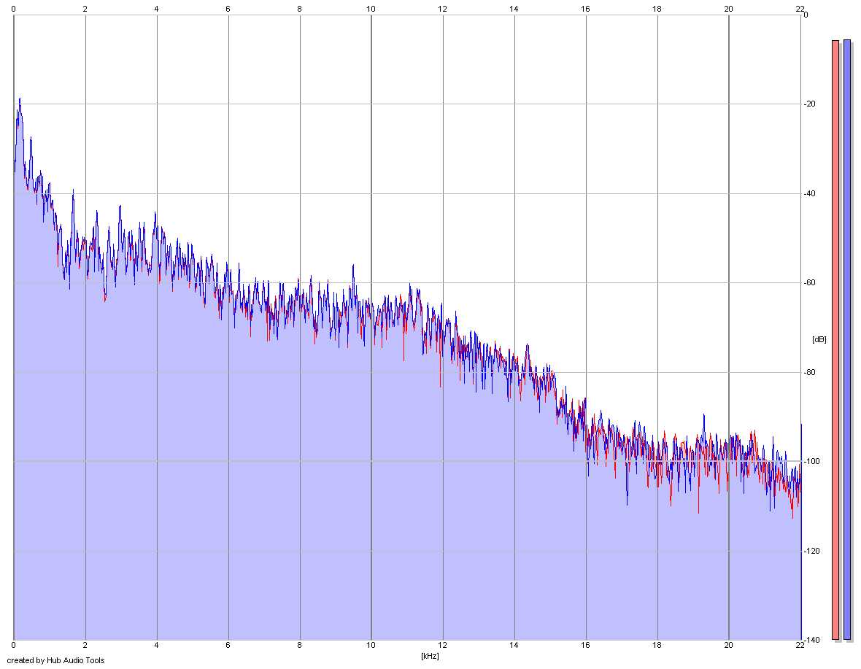The image size is (861, 669).
Task: Click the 12 kHz label on bottom axis
Action: pyautogui.click(x=443, y=646)
